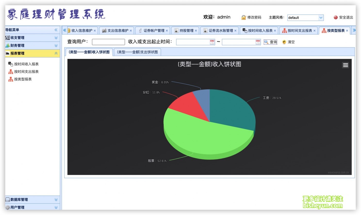Screen dimensions: 361x215
Task: Switch to the 按时间收入报表 tab
Action: click(x=259, y=31)
